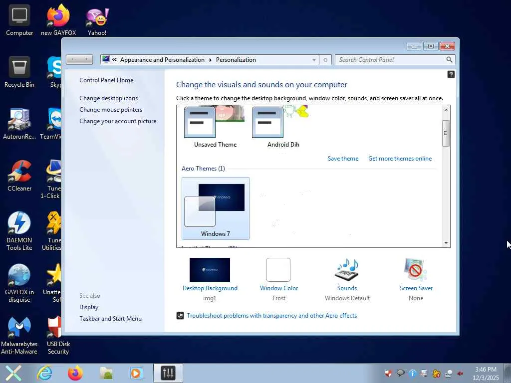Click the taskbar clock showing 3:46 PM
Viewport: 511px width, 383px height.
click(x=486, y=373)
